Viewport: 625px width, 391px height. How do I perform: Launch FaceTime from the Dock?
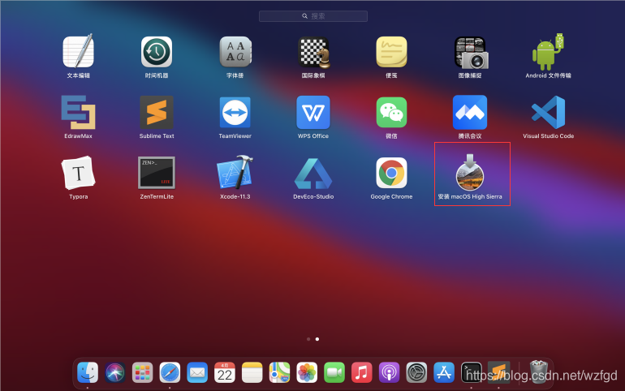334,372
